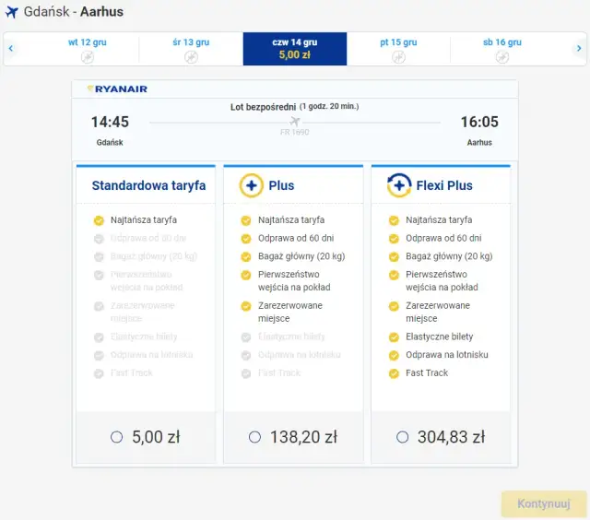Click checkmark for Bagaż główny in Plus column
The width and height of the screenshot is (590, 520).
[246, 257]
